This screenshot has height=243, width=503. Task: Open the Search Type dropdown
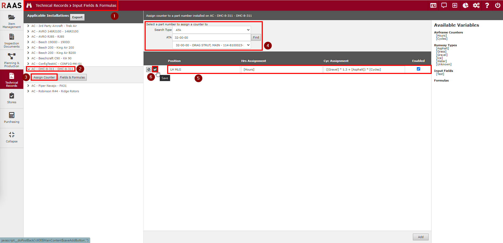(211, 30)
